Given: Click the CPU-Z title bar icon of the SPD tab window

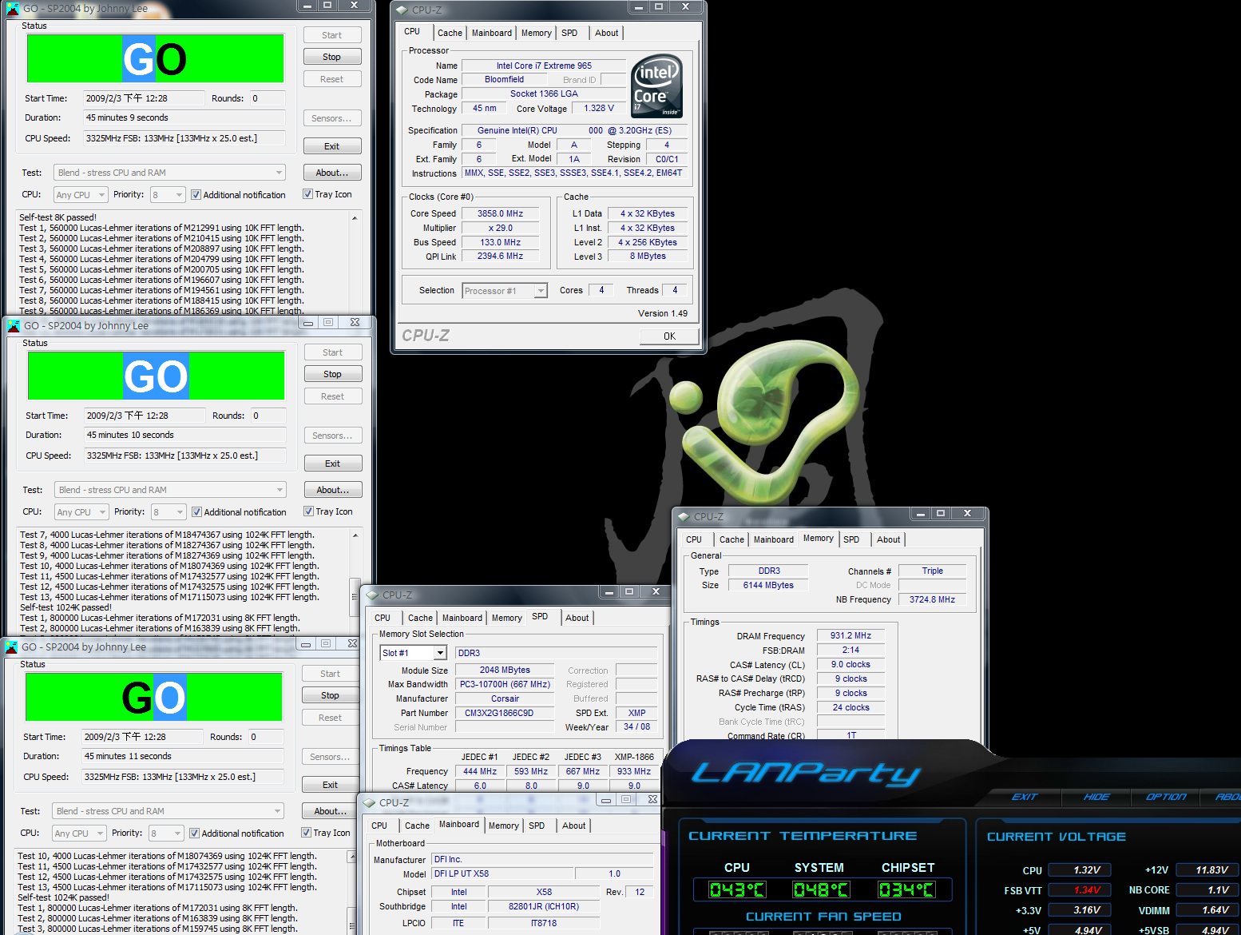Looking at the screenshot, I should point(371,595).
